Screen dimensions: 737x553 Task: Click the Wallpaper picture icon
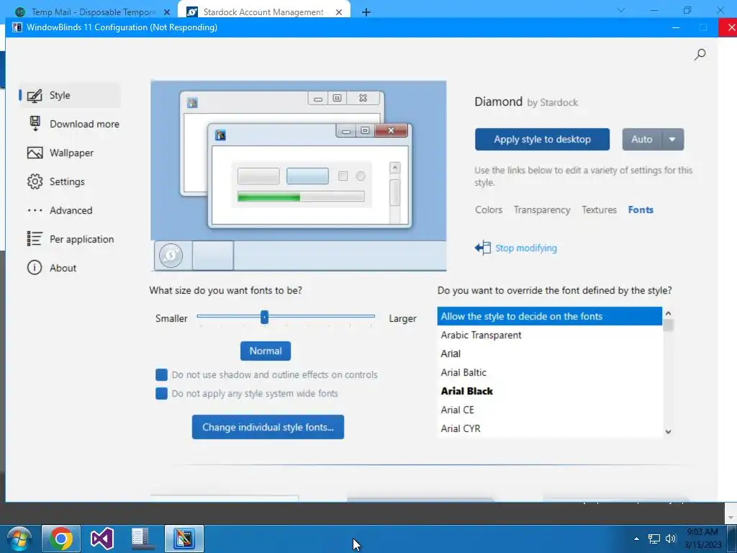[x=35, y=153]
